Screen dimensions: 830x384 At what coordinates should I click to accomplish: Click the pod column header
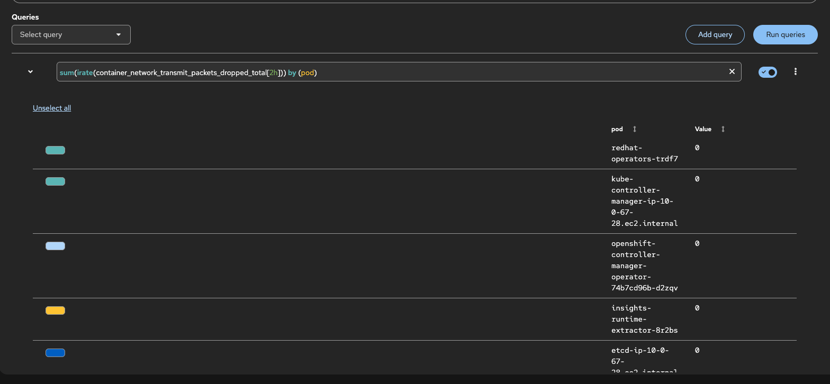point(617,129)
